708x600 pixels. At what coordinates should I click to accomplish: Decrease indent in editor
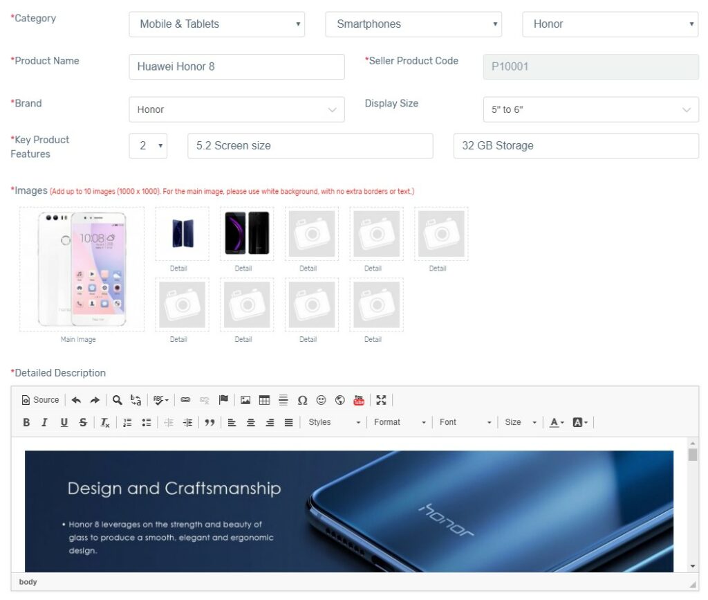[169, 422]
